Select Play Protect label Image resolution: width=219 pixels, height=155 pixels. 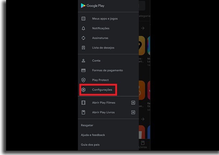[x=101, y=80]
